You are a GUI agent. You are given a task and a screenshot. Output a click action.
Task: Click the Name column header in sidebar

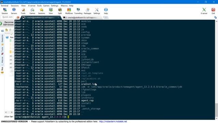12,37
